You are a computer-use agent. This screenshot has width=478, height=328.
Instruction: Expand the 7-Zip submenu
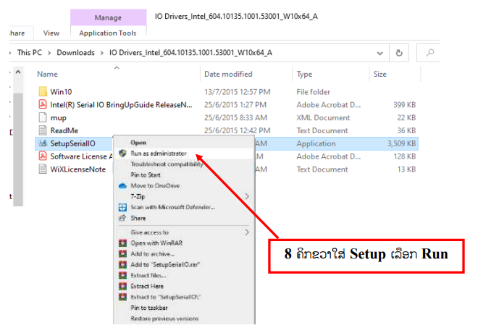(x=247, y=196)
